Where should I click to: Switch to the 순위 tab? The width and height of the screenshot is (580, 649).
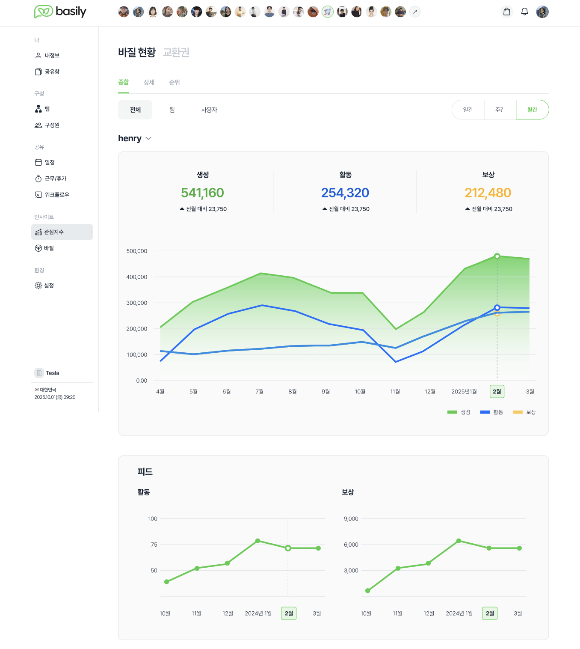tap(175, 82)
